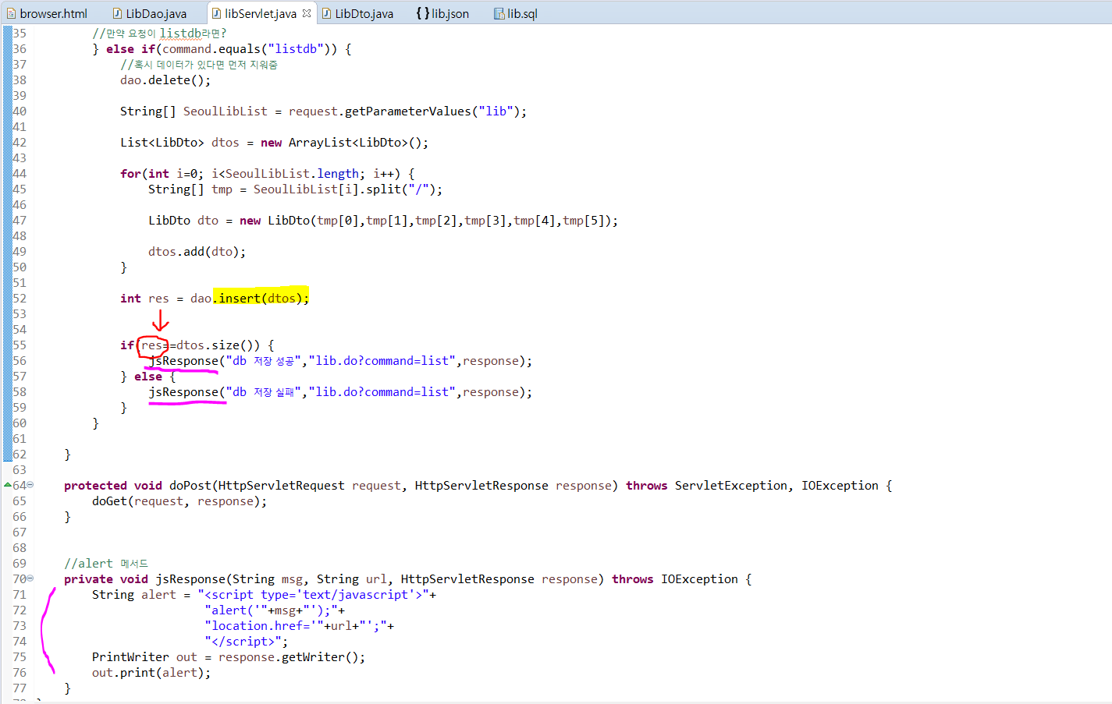Screen dimensions: 1112x704
Task: Close the libServlet.java tab with its X
Action: (307, 13)
